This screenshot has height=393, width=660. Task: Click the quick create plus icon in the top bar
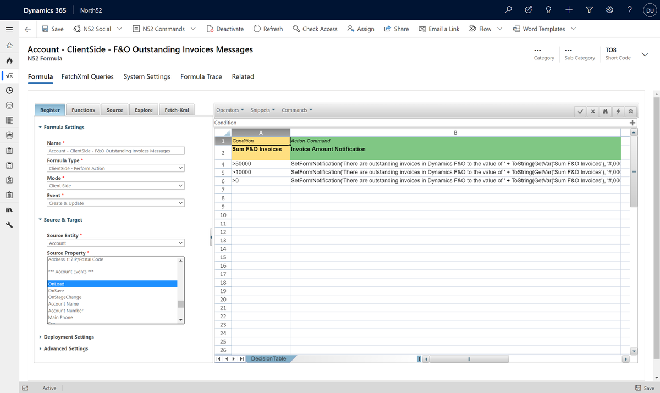pos(569,10)
